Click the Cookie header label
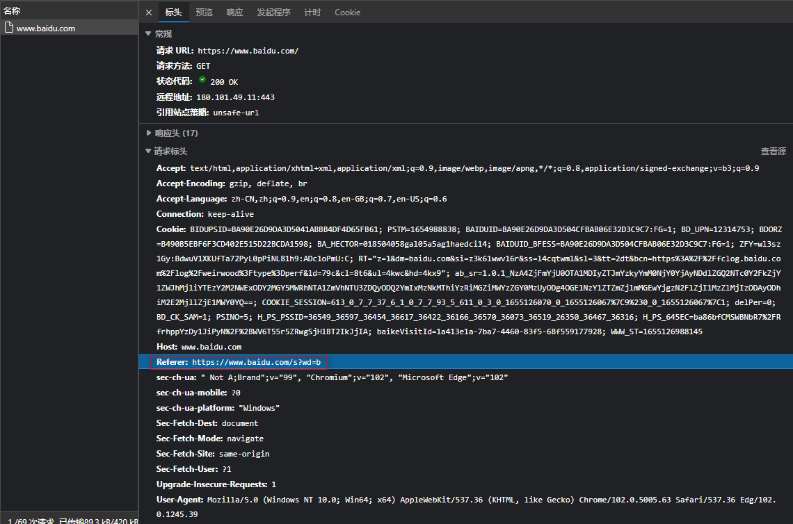Image resolution: width=793 pixels, height=524 pixels. pos(171,229)
